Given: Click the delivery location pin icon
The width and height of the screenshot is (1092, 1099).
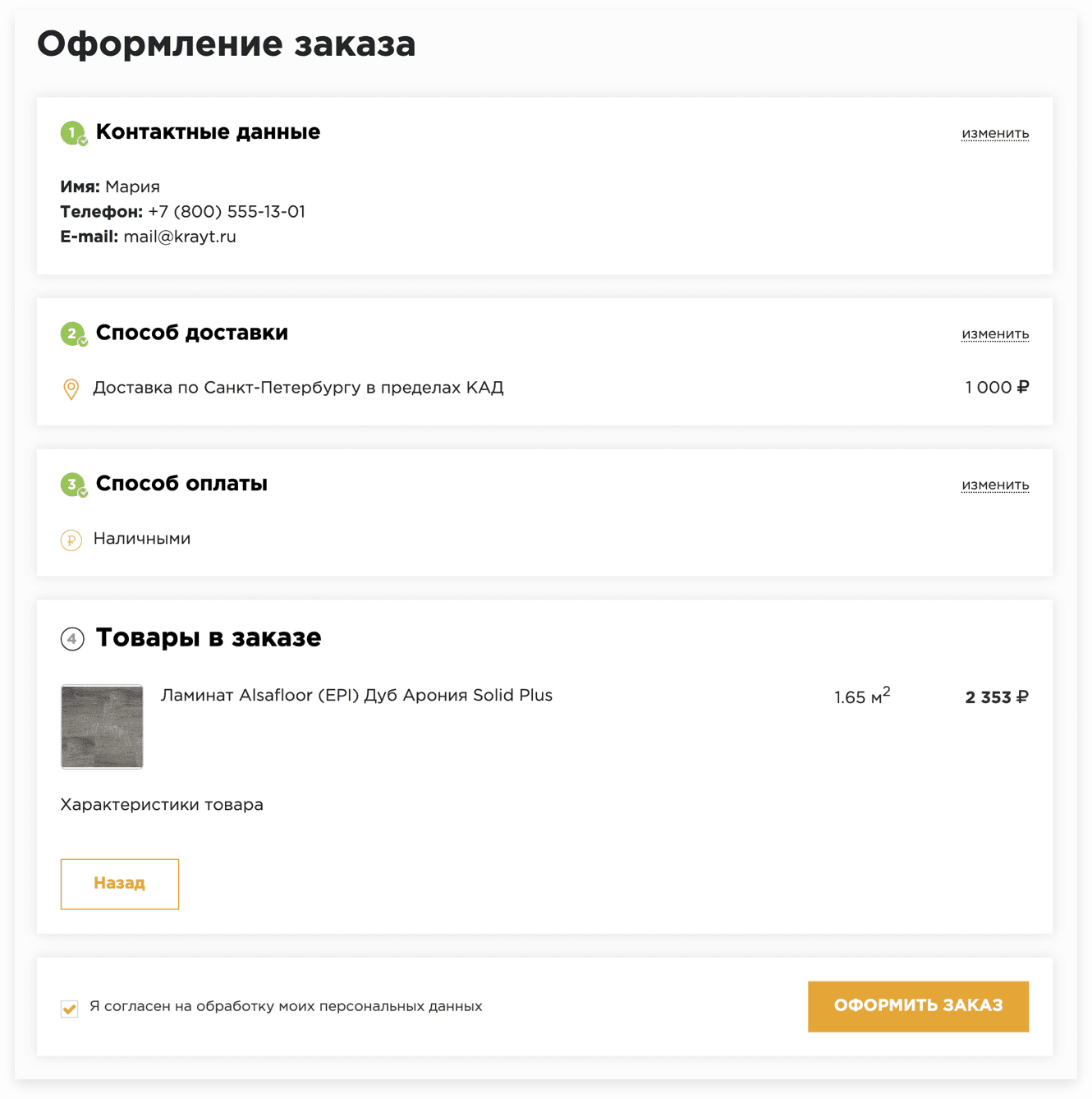Looking at the screenshot, I should point(71,389).
